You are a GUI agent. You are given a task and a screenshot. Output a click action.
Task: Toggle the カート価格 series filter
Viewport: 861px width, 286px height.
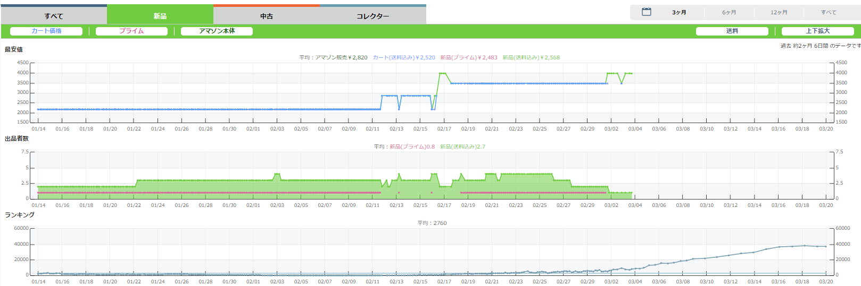pyautogui.click(x=46, y=31)
